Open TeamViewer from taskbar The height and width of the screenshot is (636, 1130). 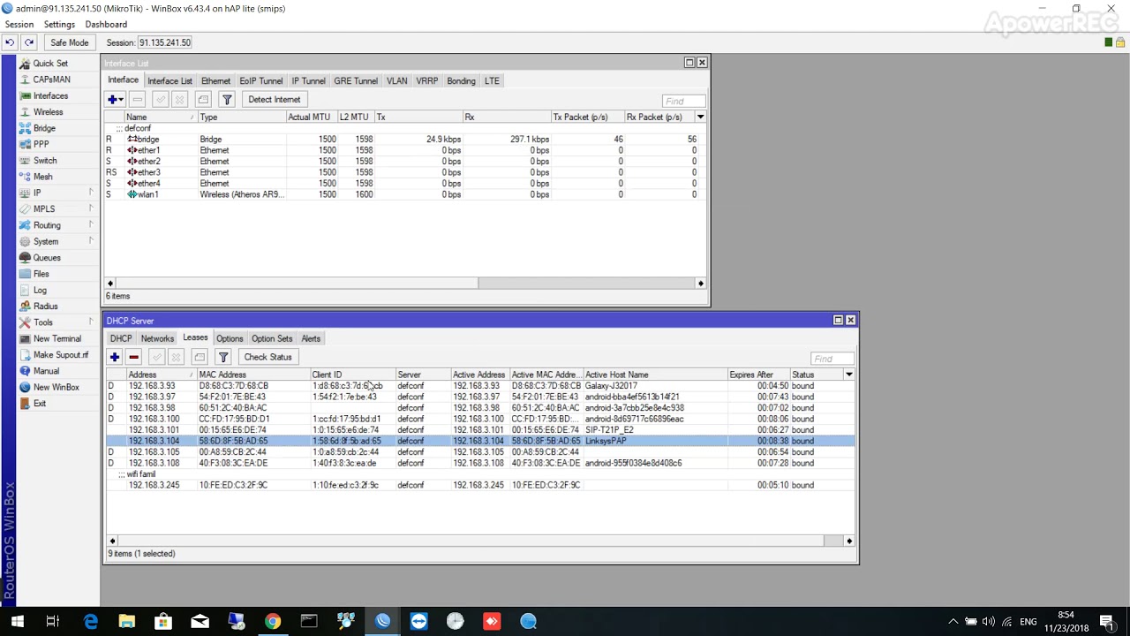[x=418, y=621]
